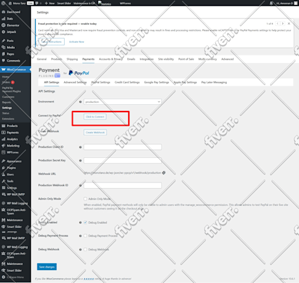Open the Users sidebar icon

tap(4, 174)
